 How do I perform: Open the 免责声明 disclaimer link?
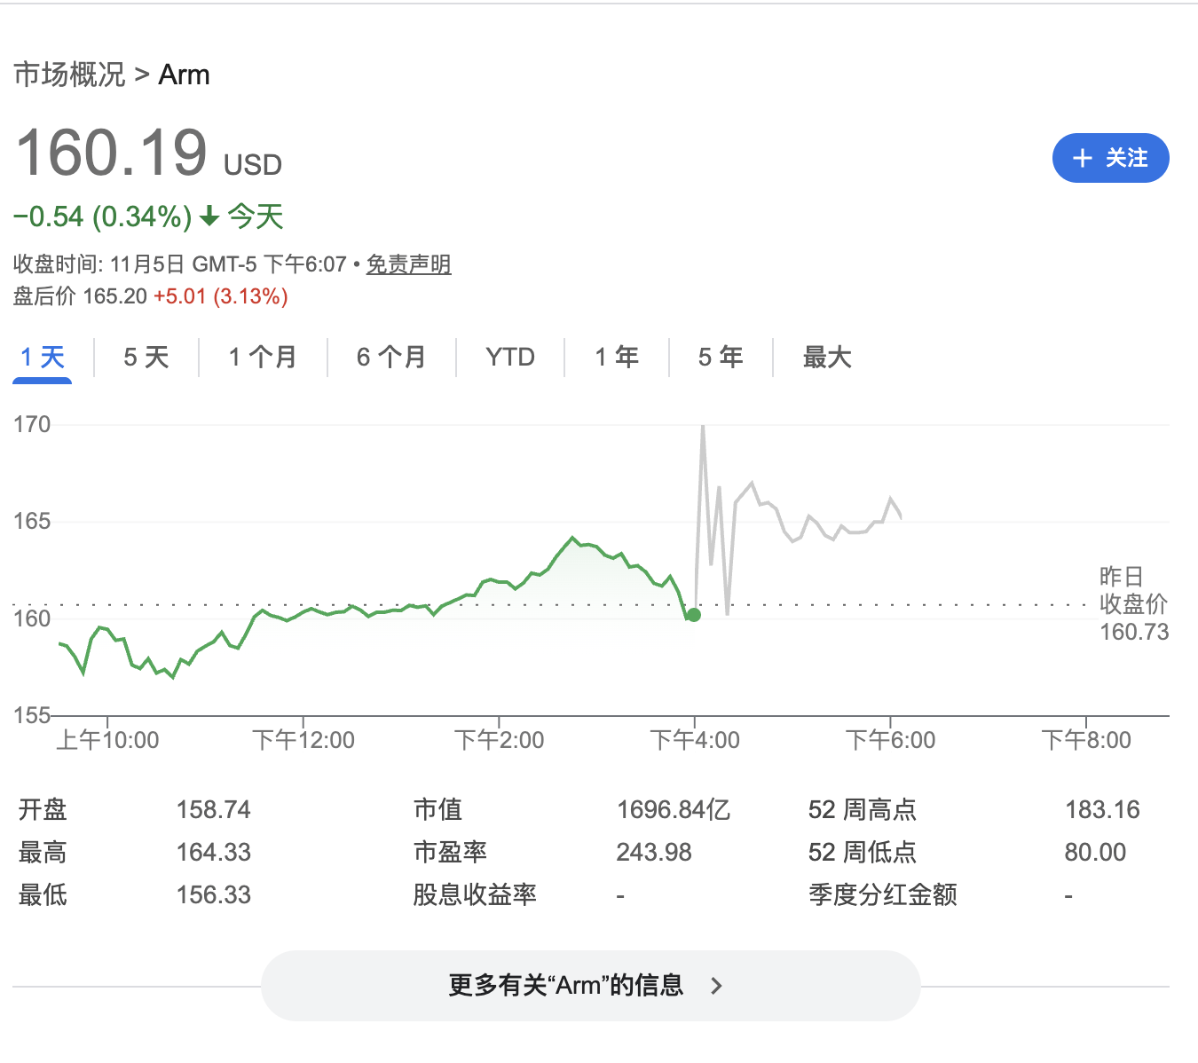tap(408, 264)
